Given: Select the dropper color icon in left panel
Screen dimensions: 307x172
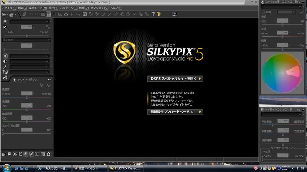Looking at the screenshot, I should point(5,67).
